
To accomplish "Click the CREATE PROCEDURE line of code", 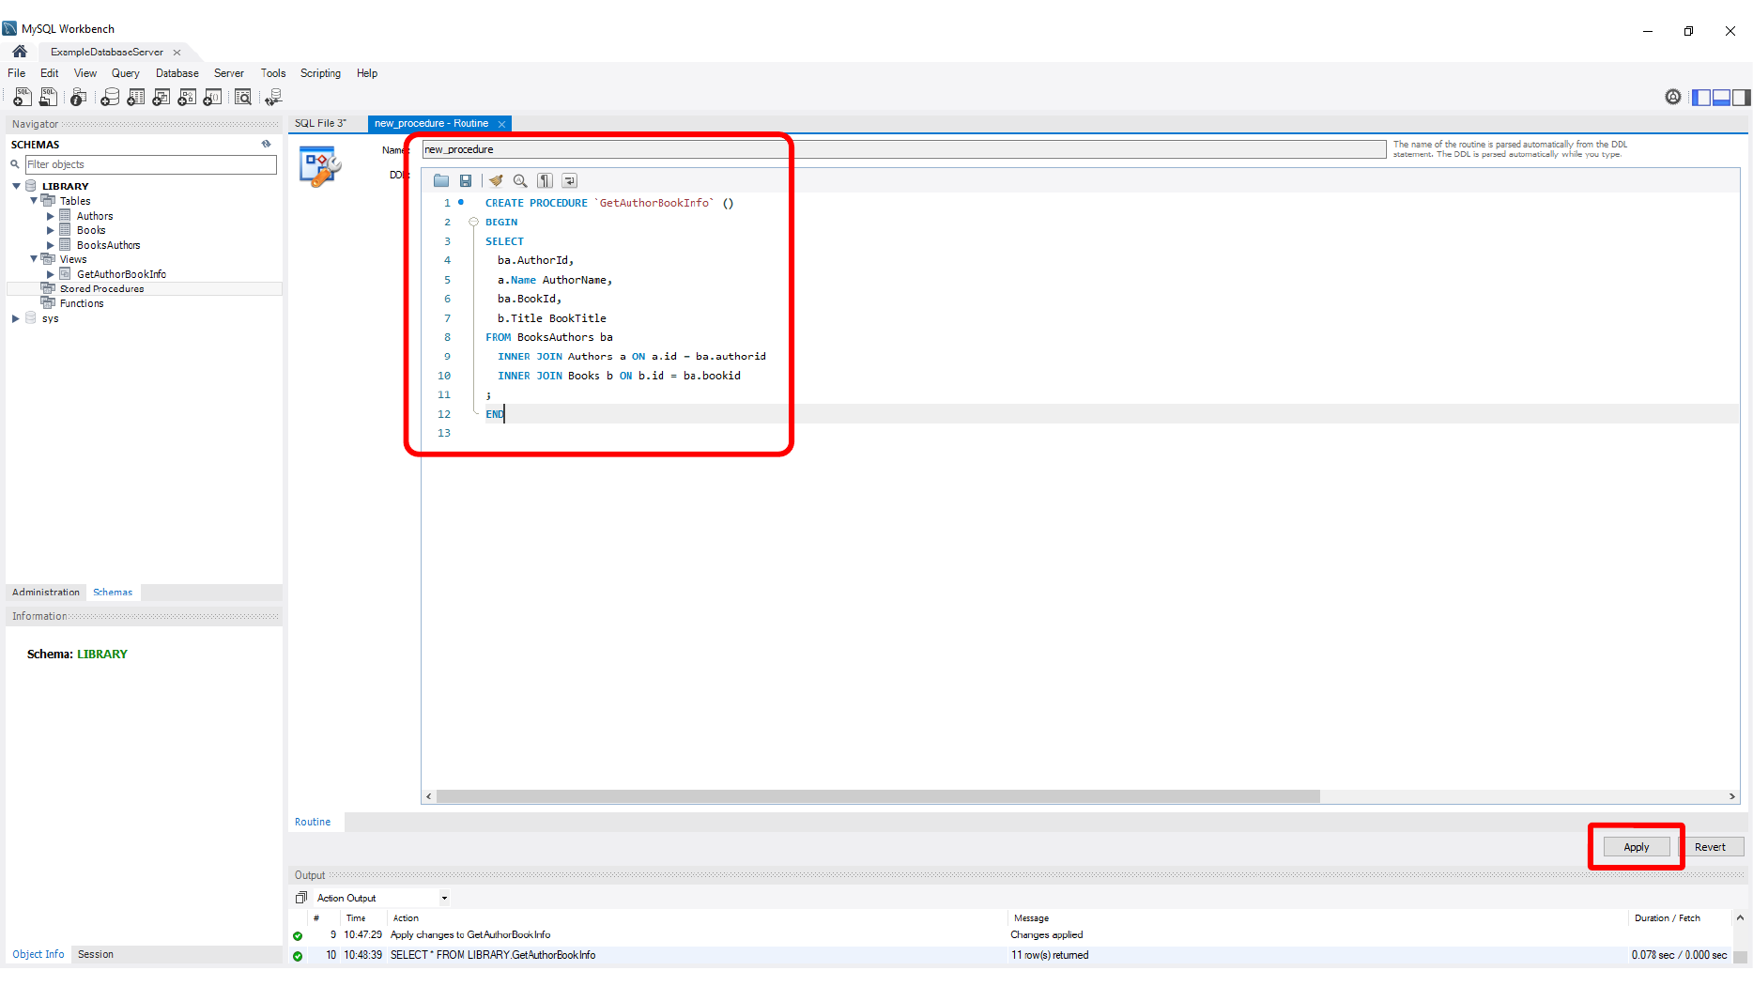I will 609,203.
